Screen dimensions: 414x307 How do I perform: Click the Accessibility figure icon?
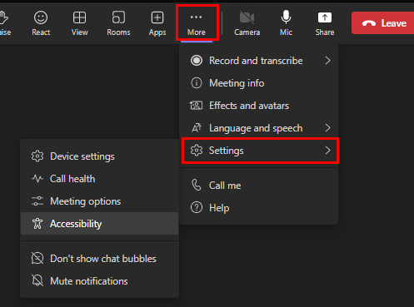(x=37, y=224)
